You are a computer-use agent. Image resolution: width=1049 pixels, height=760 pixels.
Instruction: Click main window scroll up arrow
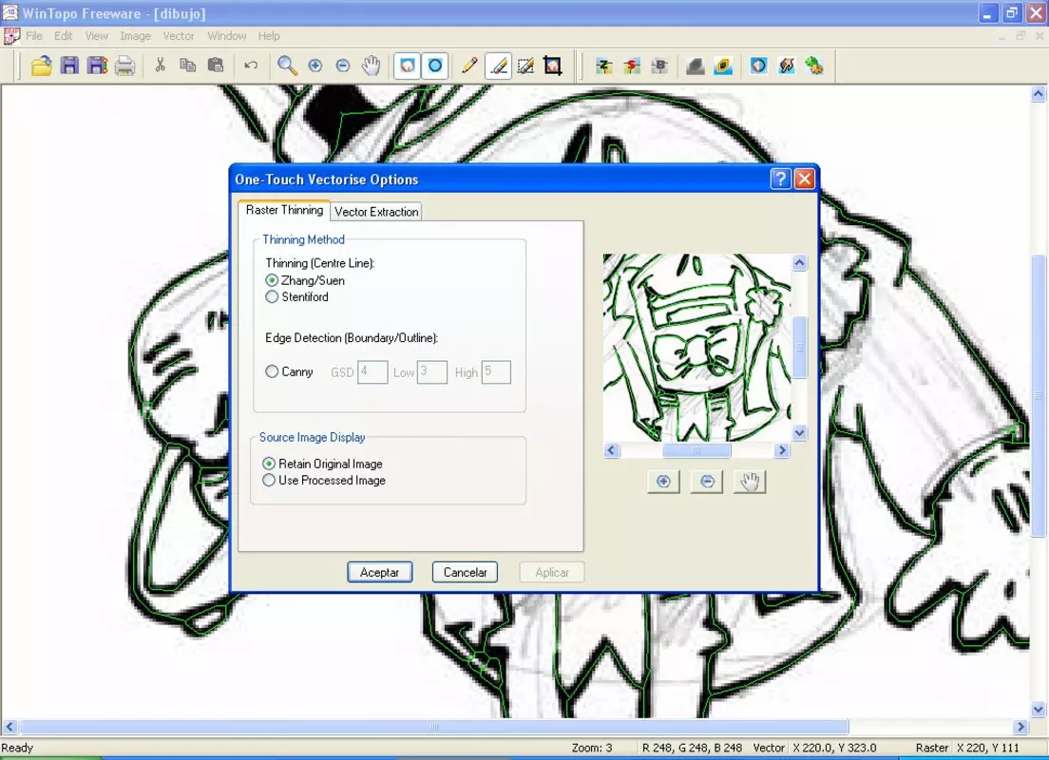pos(1039,94)
